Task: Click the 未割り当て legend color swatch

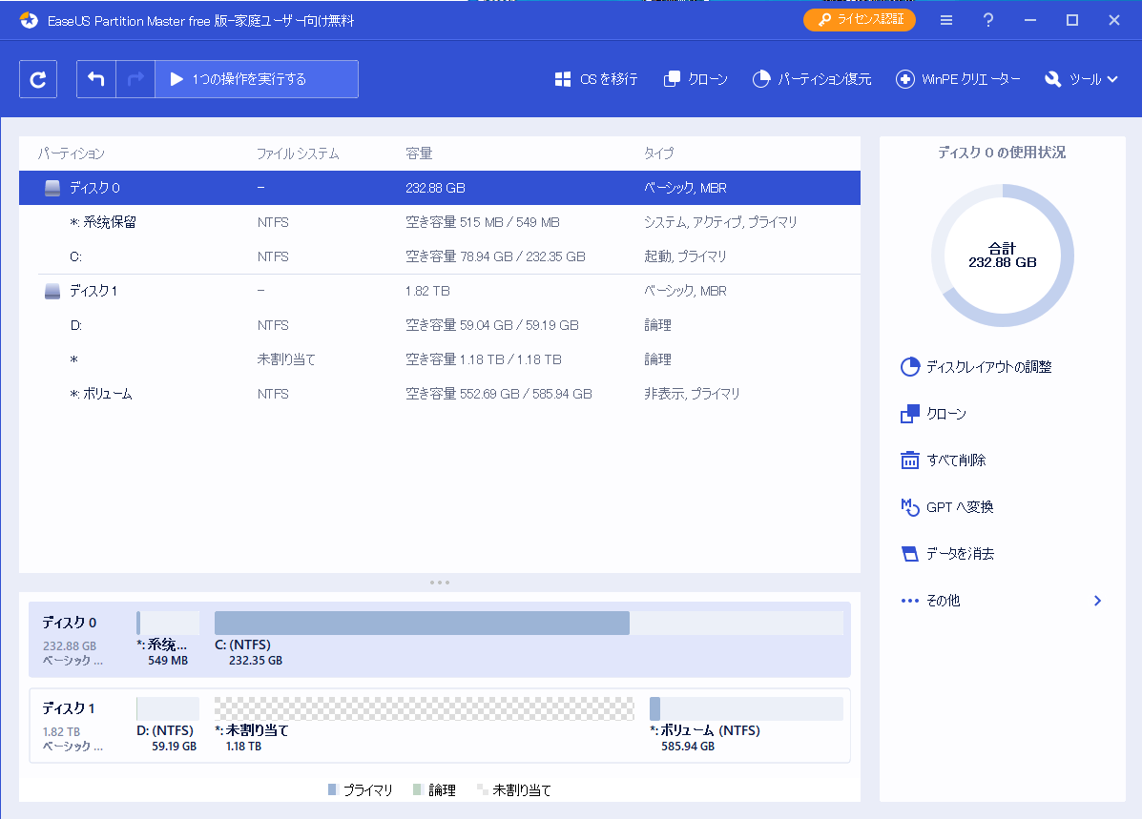Action: (482, 789)
